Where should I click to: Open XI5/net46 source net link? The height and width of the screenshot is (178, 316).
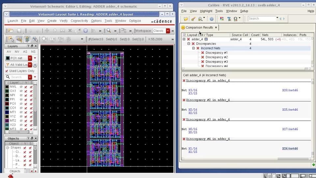[290, 109]
